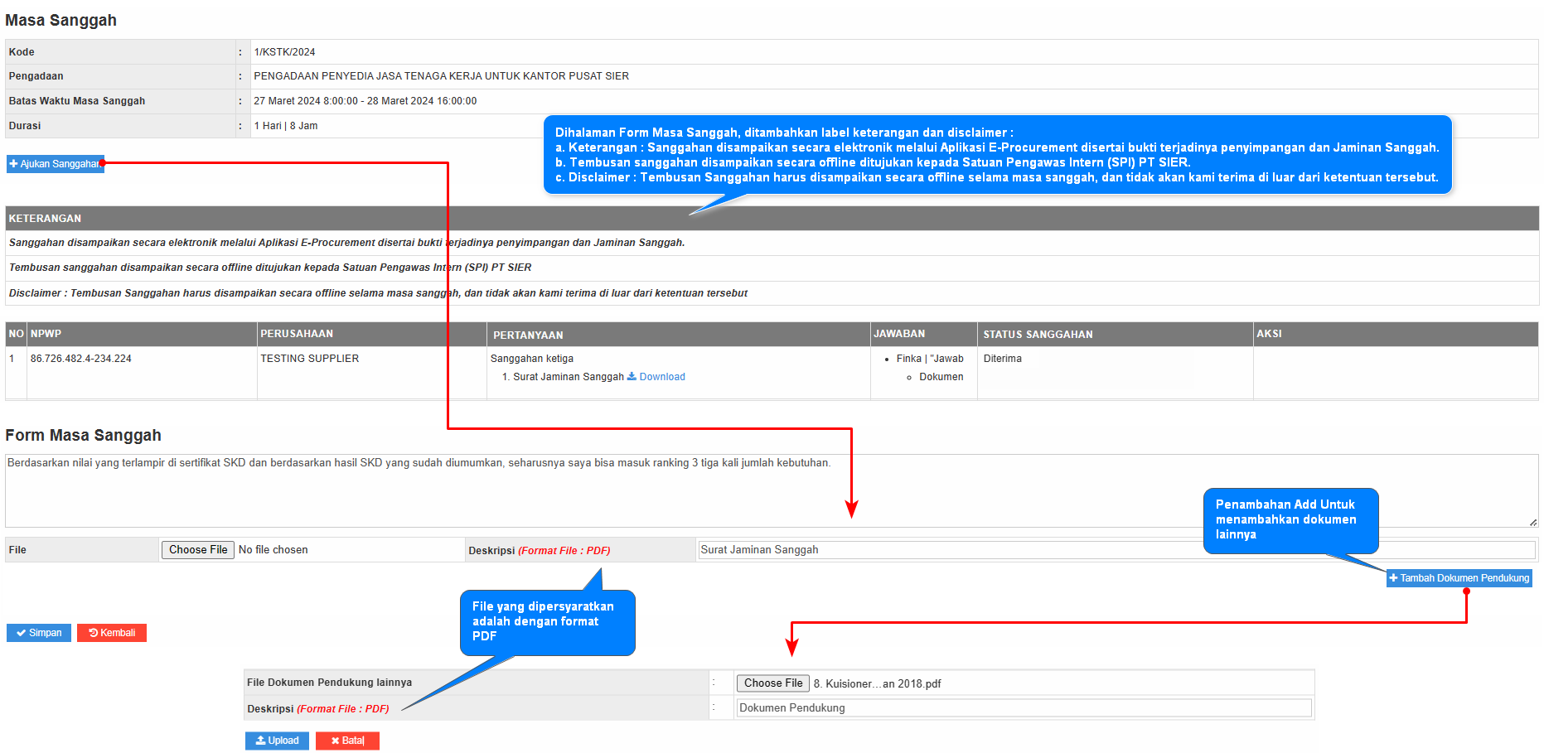Focus the Dokumen Pendukung description field

point(1024,708)
